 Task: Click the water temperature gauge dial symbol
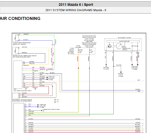(119, 46)
